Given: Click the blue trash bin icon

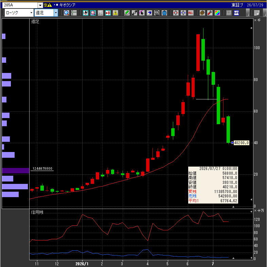Looking at the screenshot, I should tap(164, 13).
